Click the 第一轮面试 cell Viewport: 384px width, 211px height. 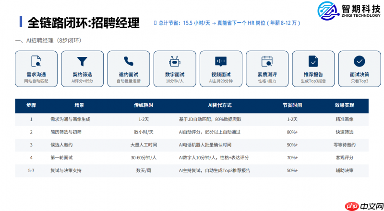[x=61, y=158]
